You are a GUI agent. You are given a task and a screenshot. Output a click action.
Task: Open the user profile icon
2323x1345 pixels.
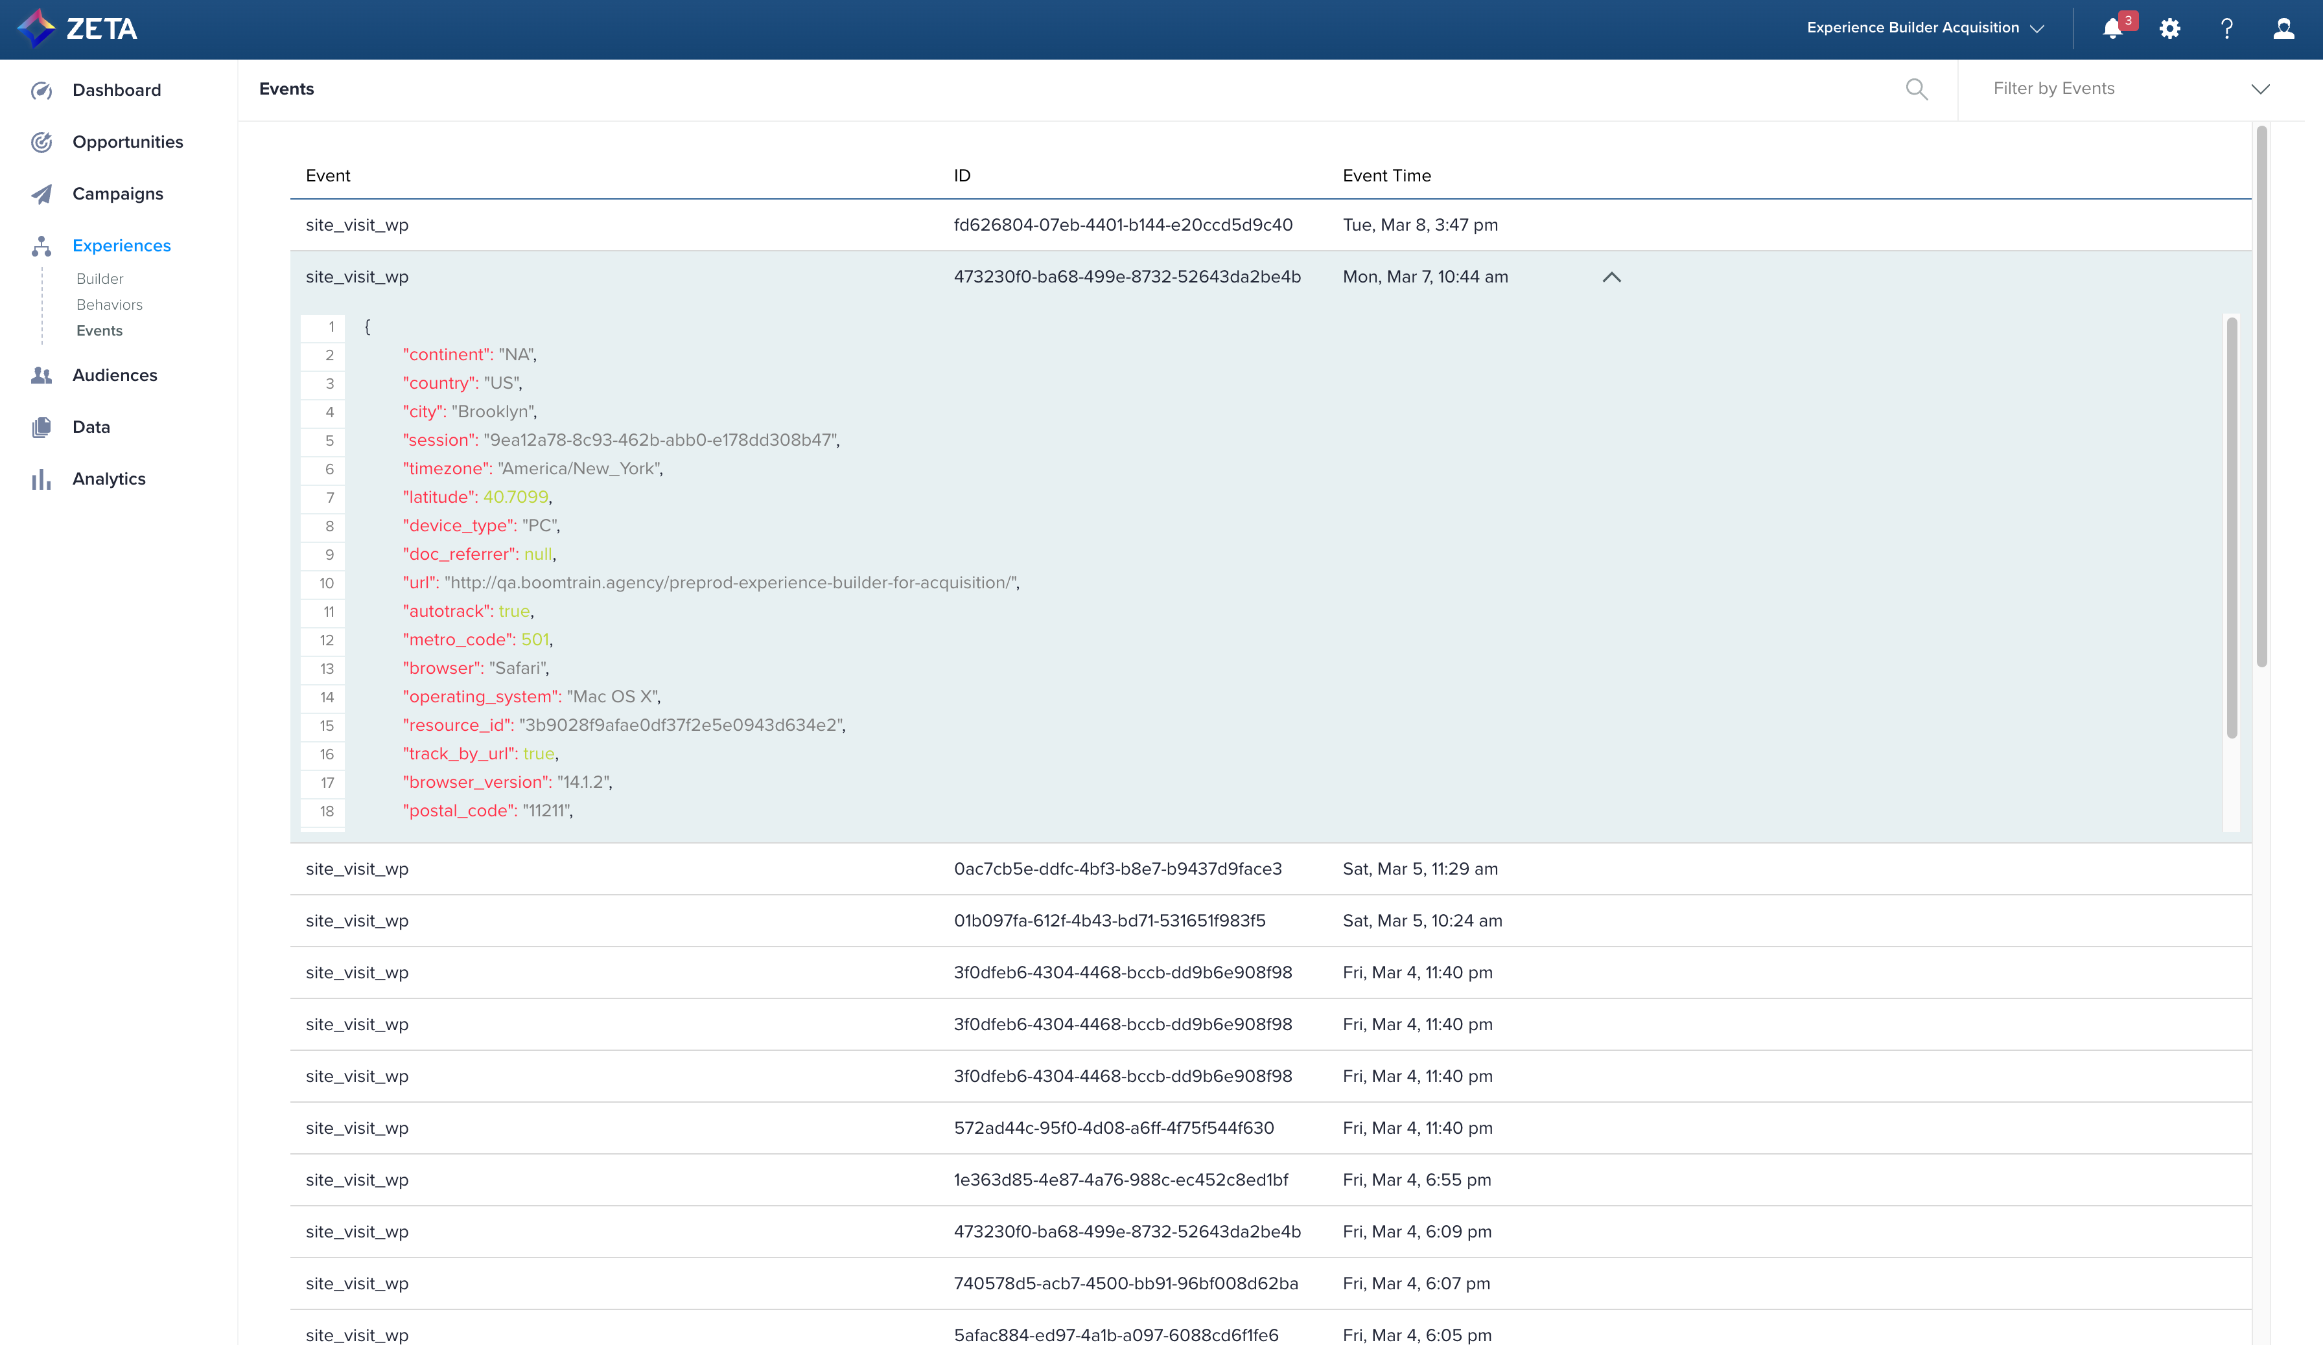[x=2283, y=29]
